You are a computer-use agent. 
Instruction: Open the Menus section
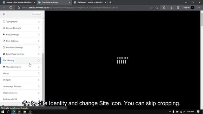pyautogui.click(x=21, y=73)
